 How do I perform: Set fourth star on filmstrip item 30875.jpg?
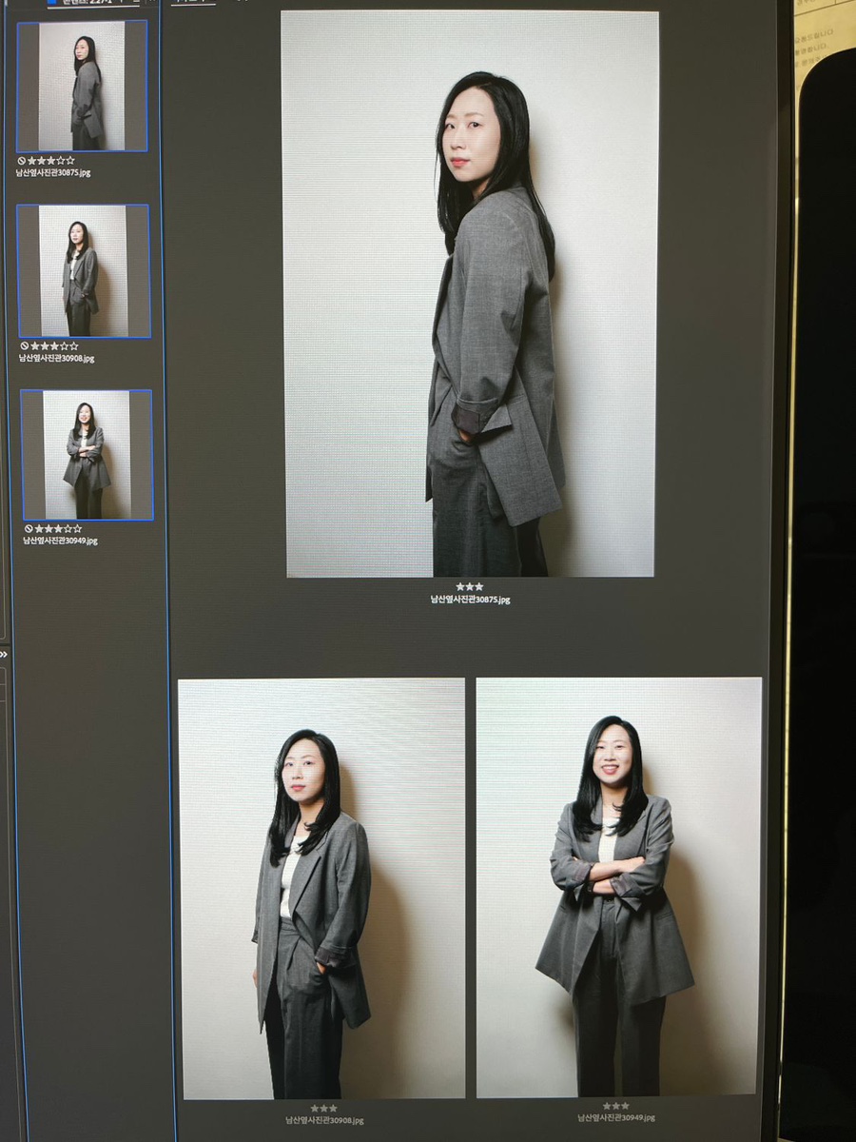point(61,161)
